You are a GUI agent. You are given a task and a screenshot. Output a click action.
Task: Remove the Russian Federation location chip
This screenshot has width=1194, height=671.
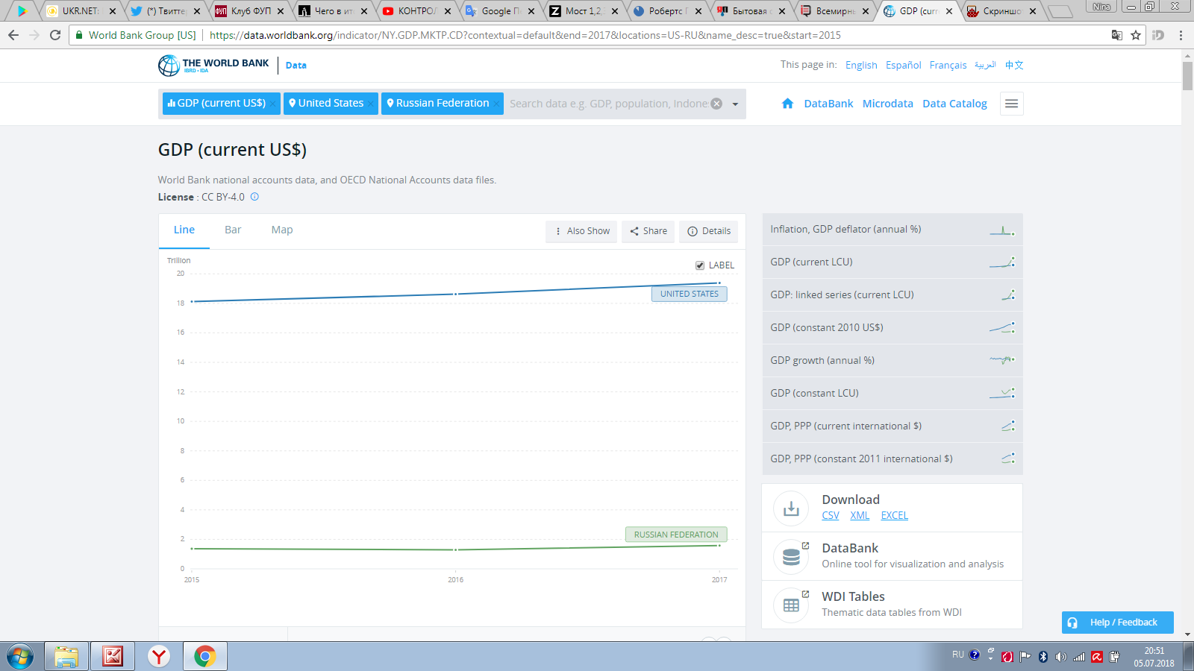tap(496, 104)
